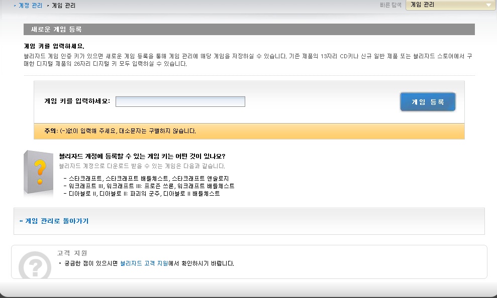
Task: Click the 게임 관리로 돌아가기 link
Action: 54,221
